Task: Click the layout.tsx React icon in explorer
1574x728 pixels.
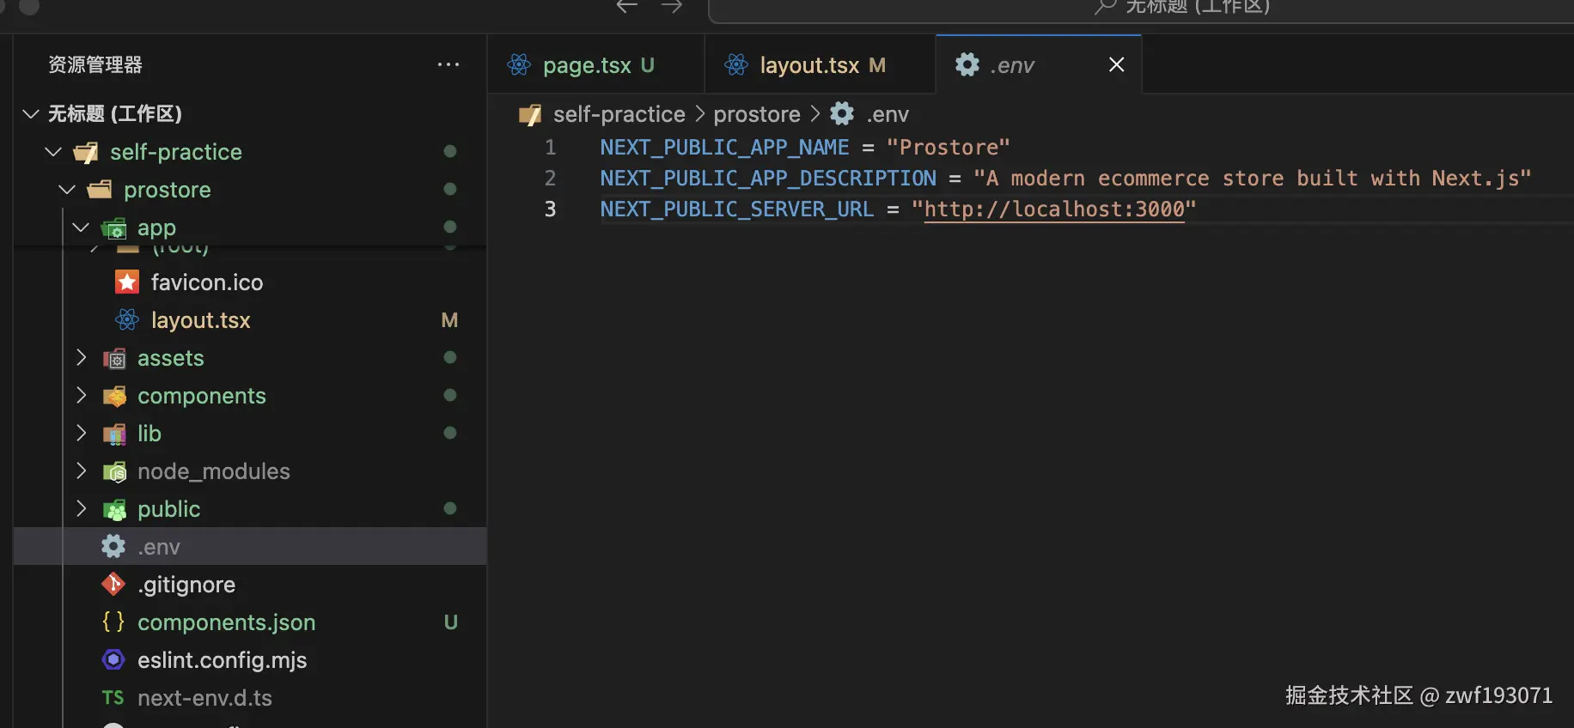Action: (x=127, y=319)
